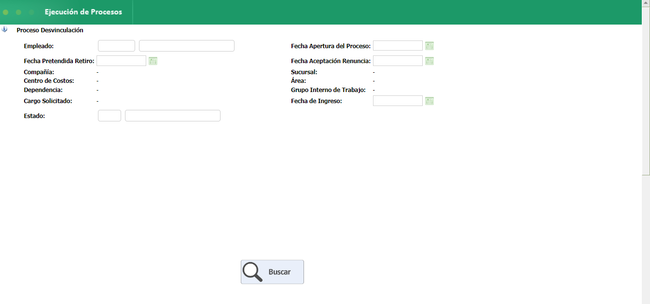Click the Grupo Interno de Trabajo label
This screenshot has height=304, width=650.
point(328,90)
